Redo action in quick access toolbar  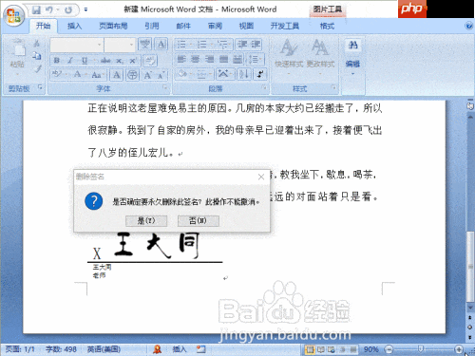pos(68,10)
